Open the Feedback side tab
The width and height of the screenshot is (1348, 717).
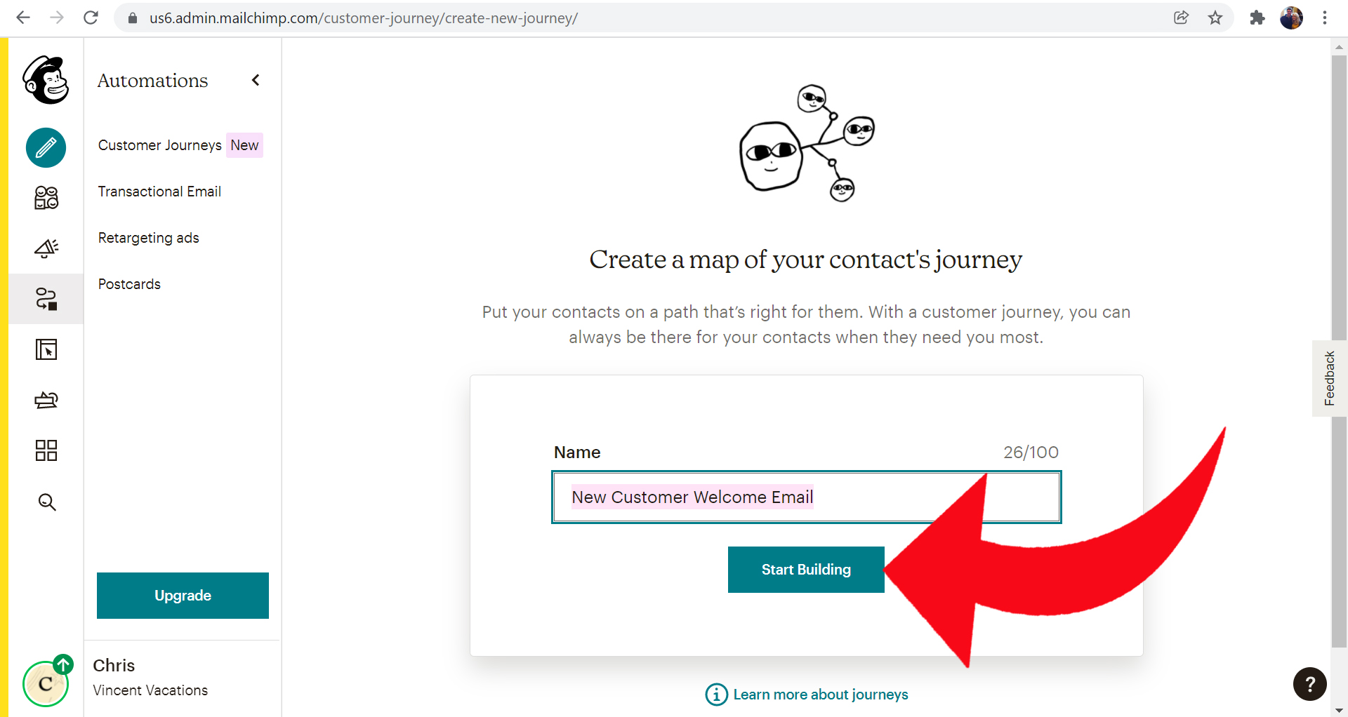[1329, 378]
